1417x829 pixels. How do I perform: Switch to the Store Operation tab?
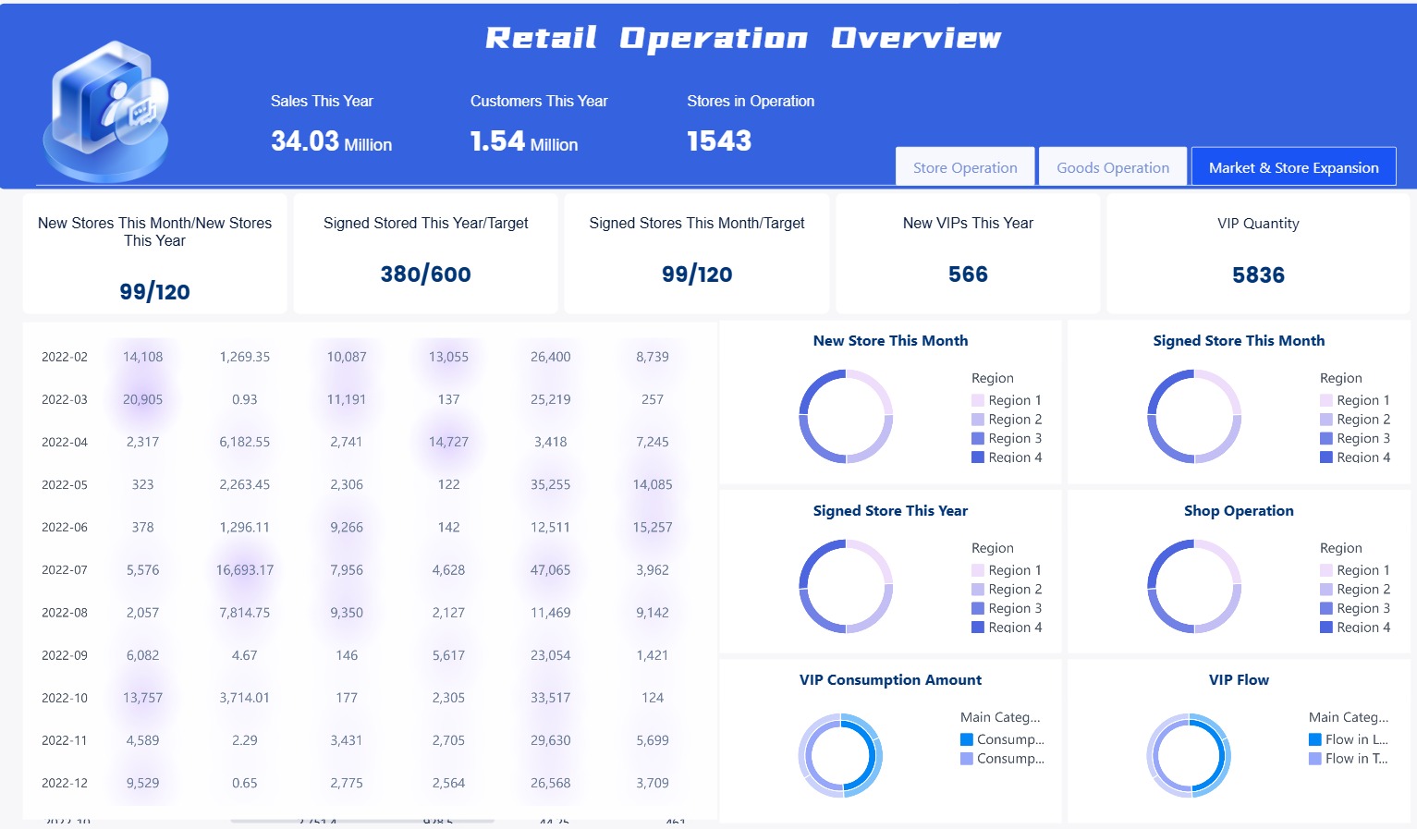click(964, 167)
